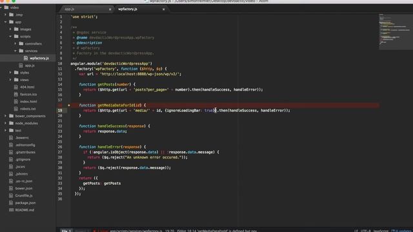Click the file path in the status bar
This screenshot has height=232, width=413.
pyautogui.click(x=136, y=231)
